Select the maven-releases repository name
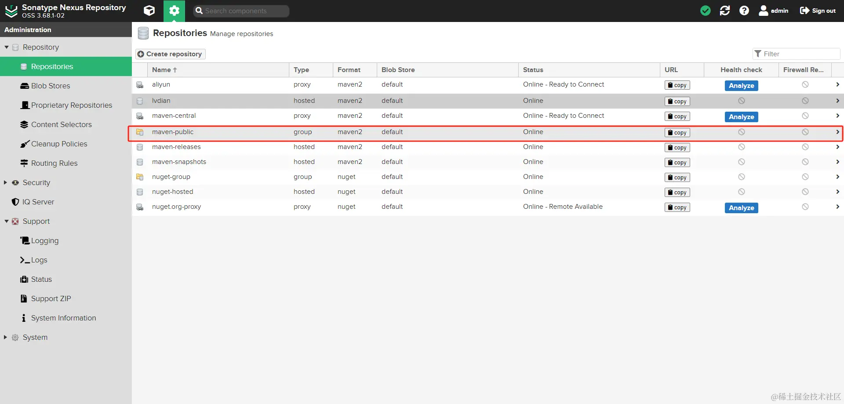 pos(176,147)
